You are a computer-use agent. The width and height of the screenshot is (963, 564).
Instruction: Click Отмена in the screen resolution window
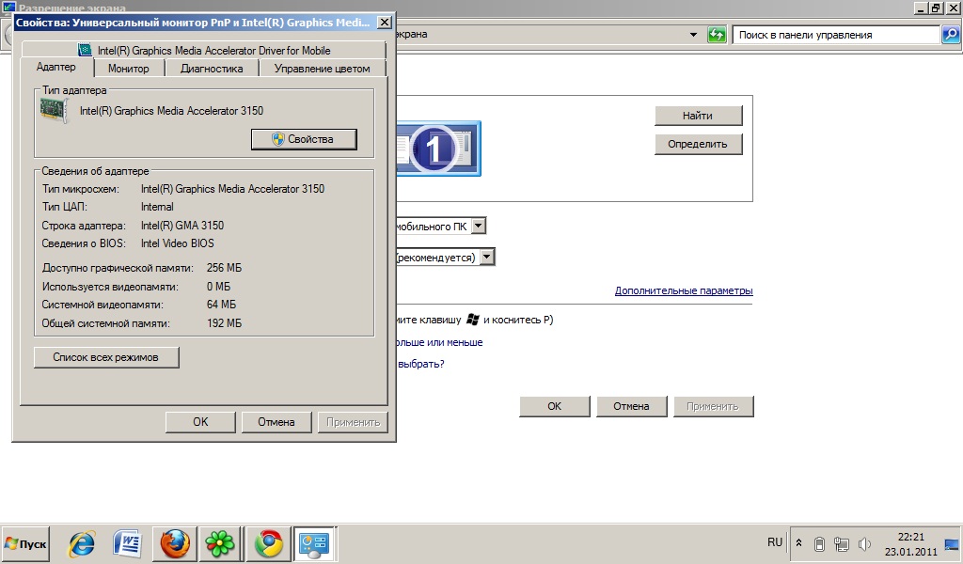pyautogui.click(x=631, y=406)
